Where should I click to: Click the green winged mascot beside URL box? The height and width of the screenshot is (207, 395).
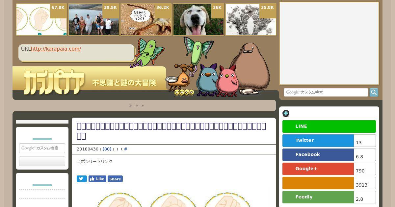pyautogui.click(x=147, y=53)
